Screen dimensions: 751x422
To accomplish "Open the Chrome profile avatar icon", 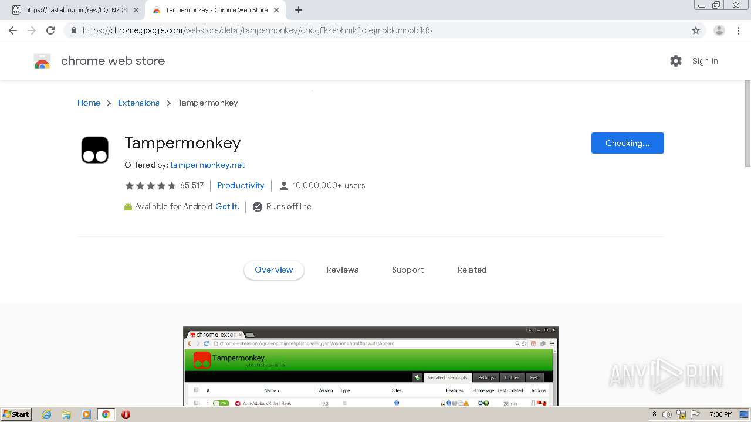I will [719, 30].
